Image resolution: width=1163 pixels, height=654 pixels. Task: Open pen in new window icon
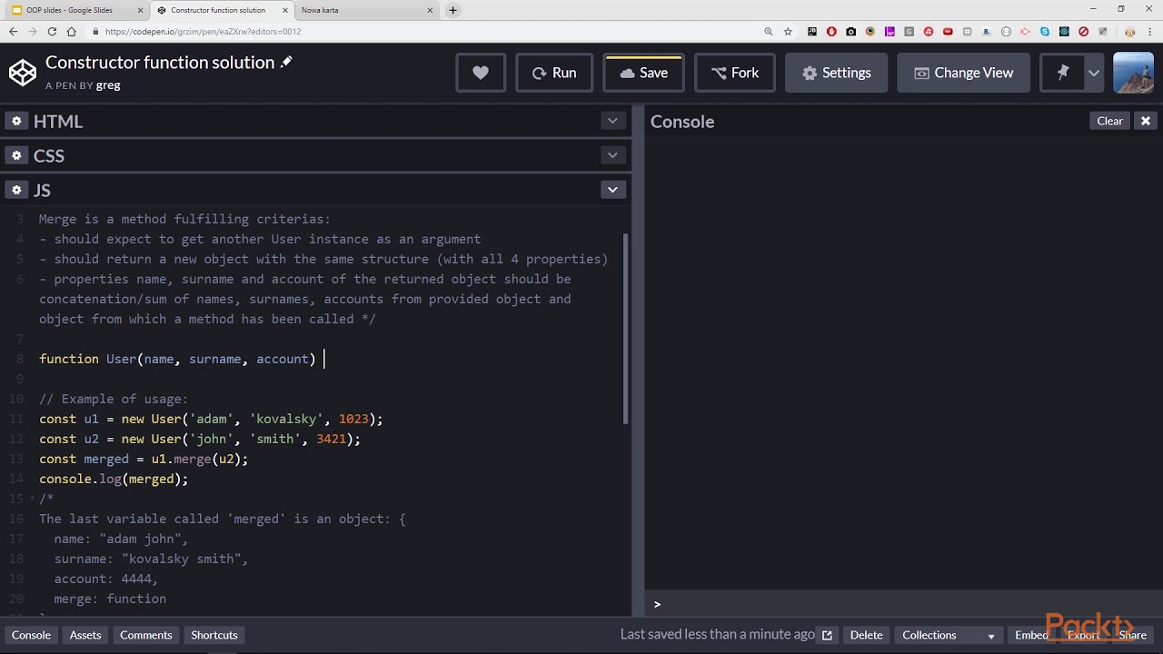coord(827,635)
